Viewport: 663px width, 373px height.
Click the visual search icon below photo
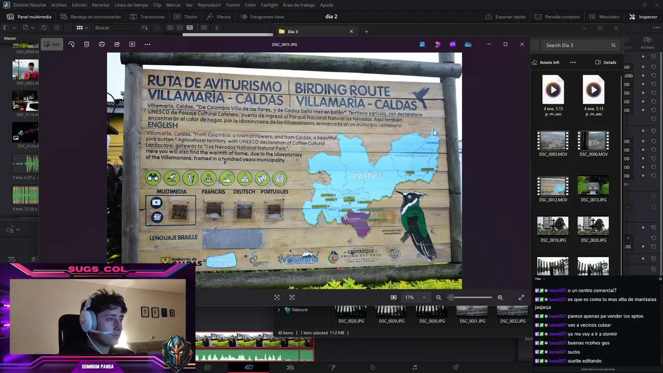pos(277,297)
